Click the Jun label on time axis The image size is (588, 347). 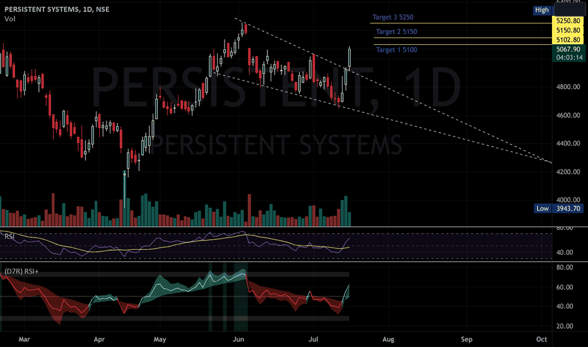coord(238,339)
